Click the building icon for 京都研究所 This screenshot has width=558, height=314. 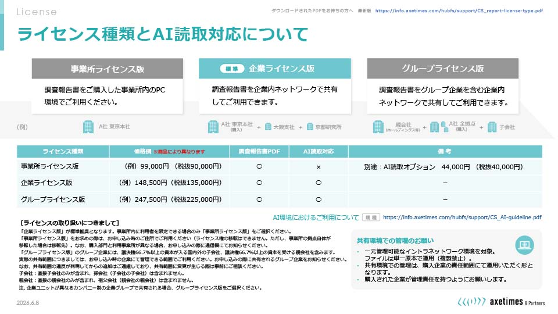point(310,127)
